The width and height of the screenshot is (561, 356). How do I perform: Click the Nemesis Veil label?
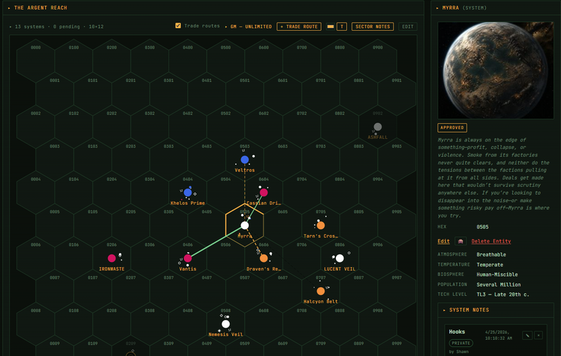(x=225, y=335)
